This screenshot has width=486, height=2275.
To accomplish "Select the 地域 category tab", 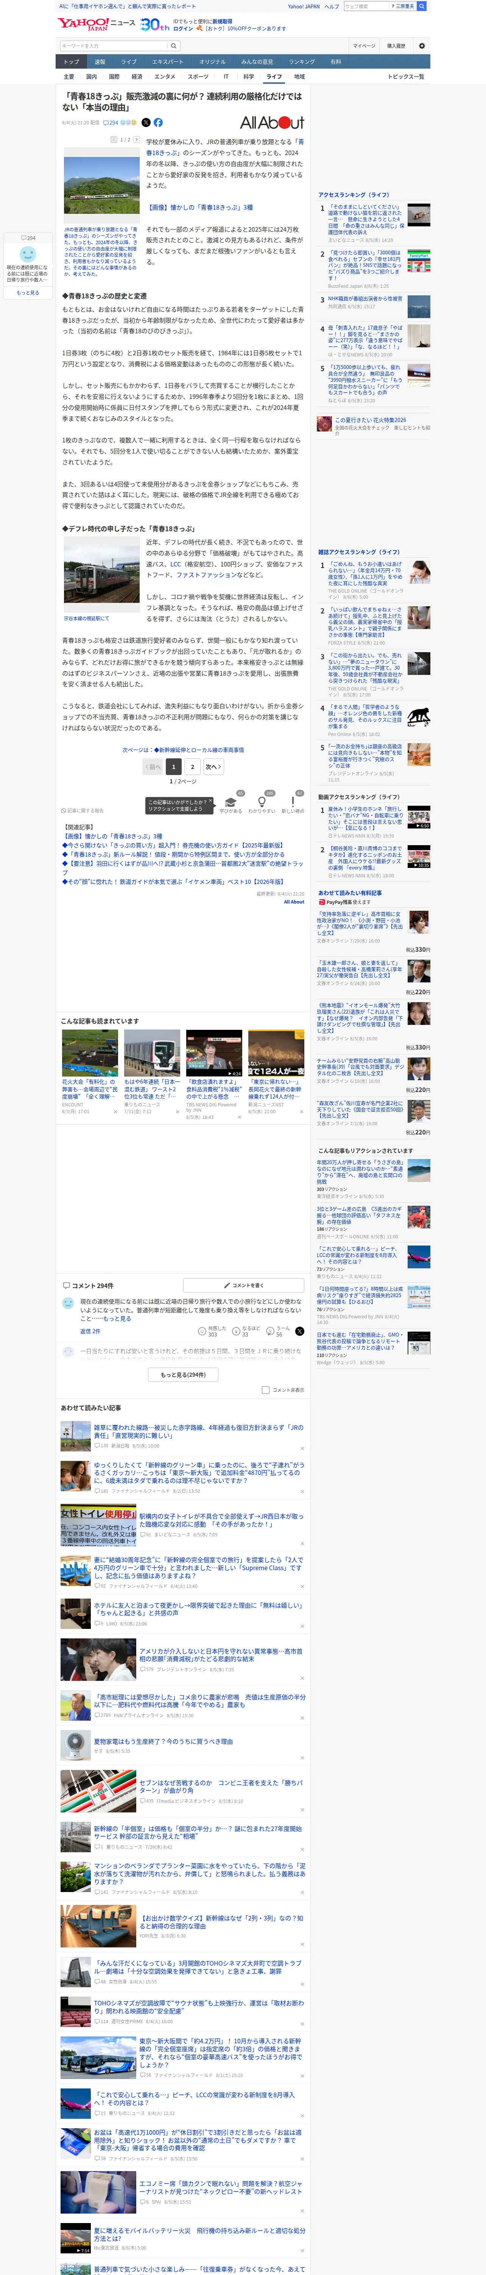I will coord(299,77).
